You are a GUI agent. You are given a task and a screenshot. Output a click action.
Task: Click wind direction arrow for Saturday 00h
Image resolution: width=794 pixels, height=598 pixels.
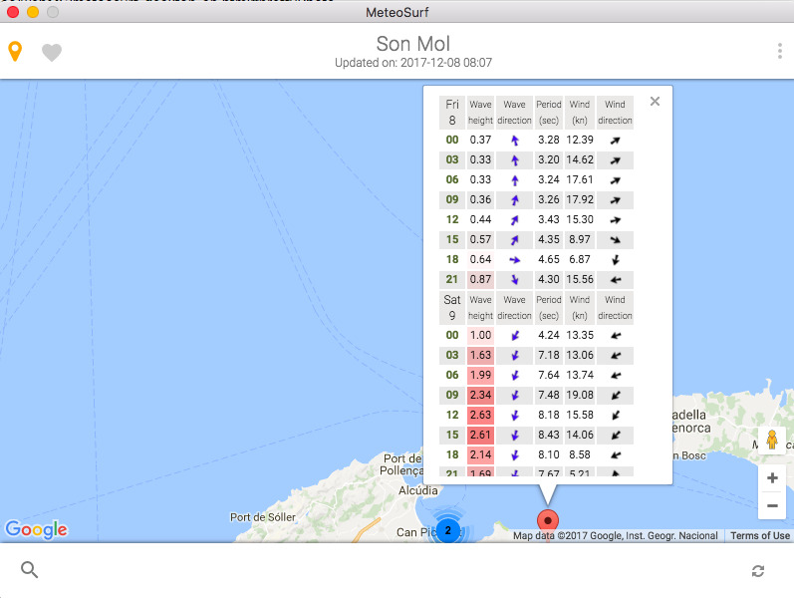(x=616, y=336)
